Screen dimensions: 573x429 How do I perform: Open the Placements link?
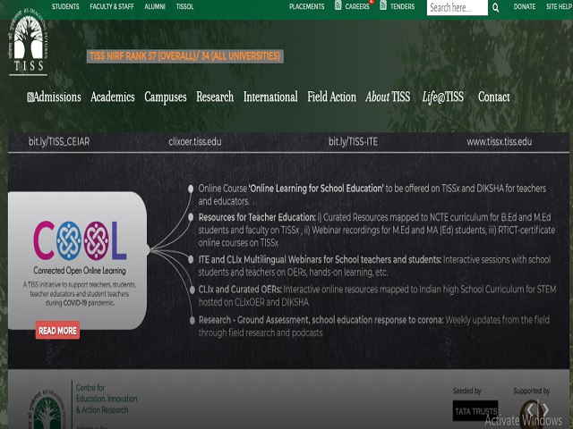point(306,6)
